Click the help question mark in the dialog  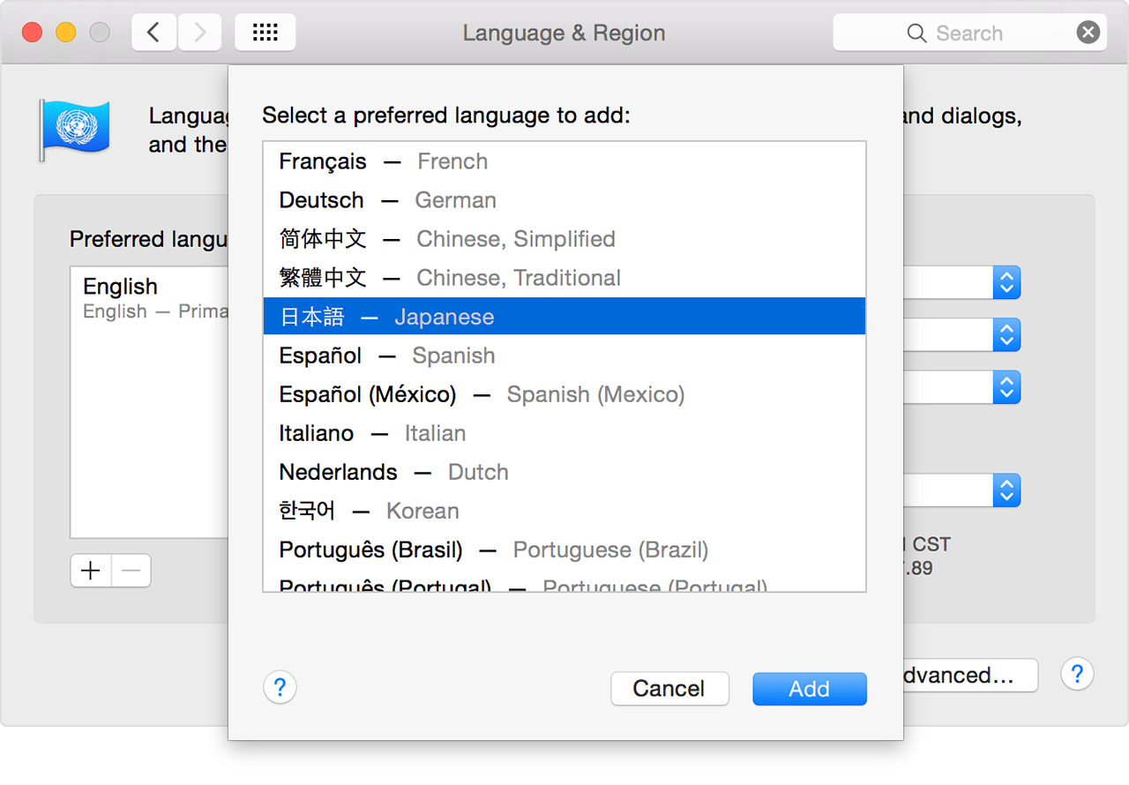click(280, 687)
